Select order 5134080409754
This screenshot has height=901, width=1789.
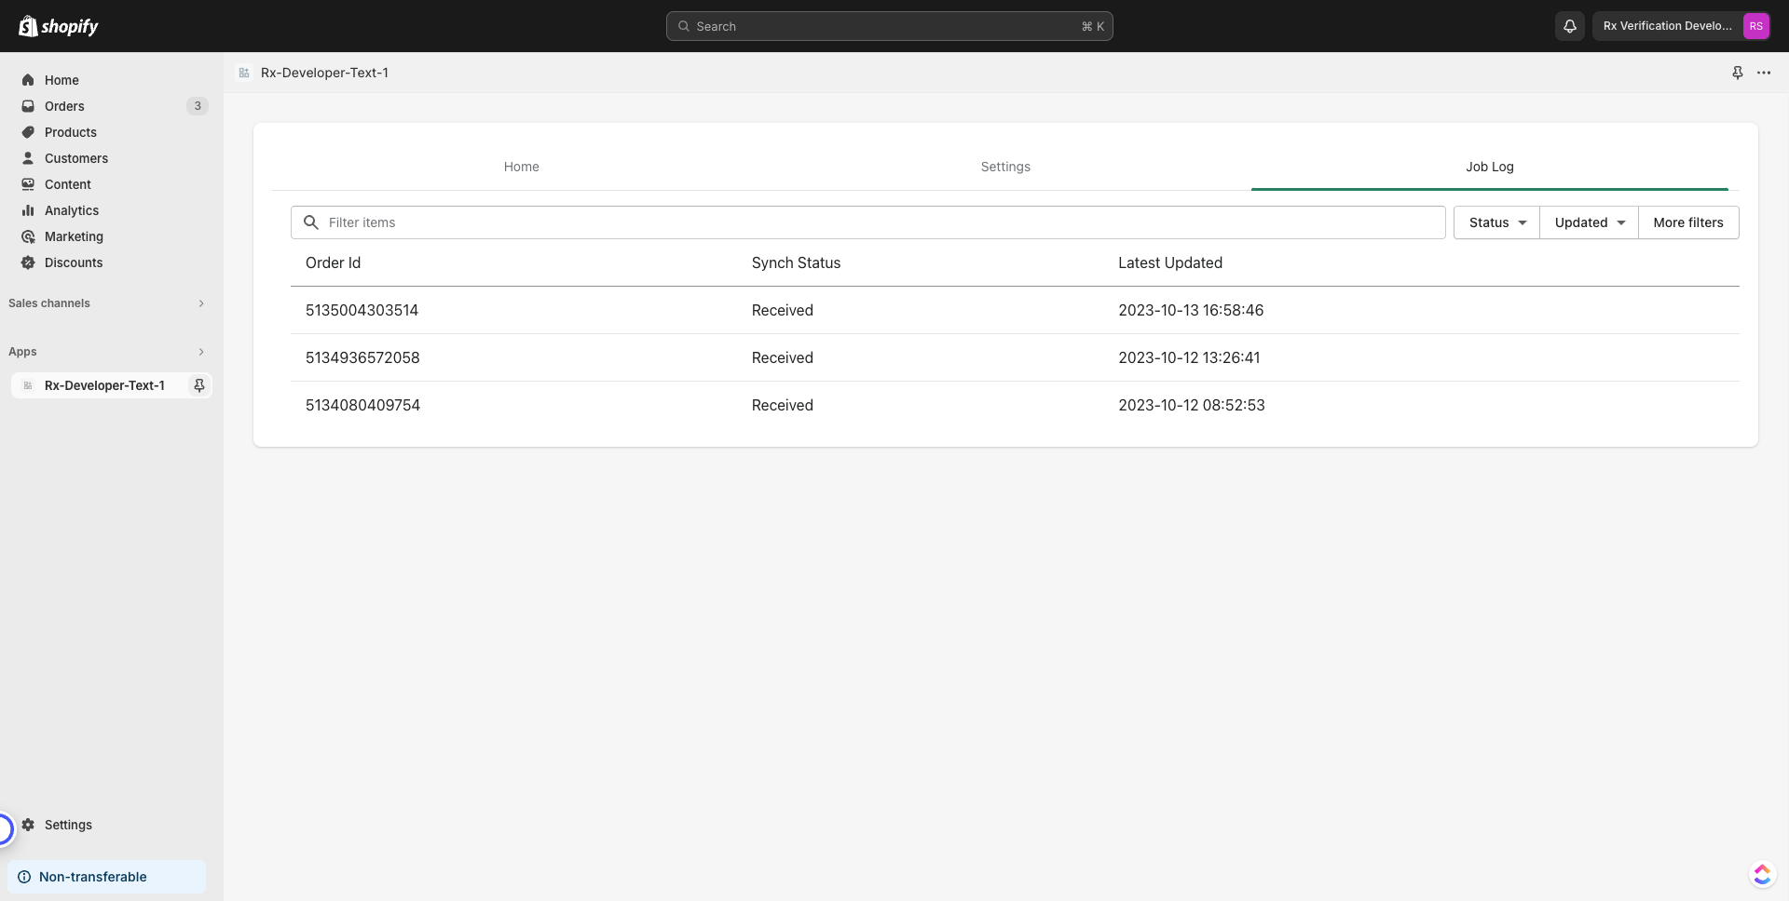(362, 406)
